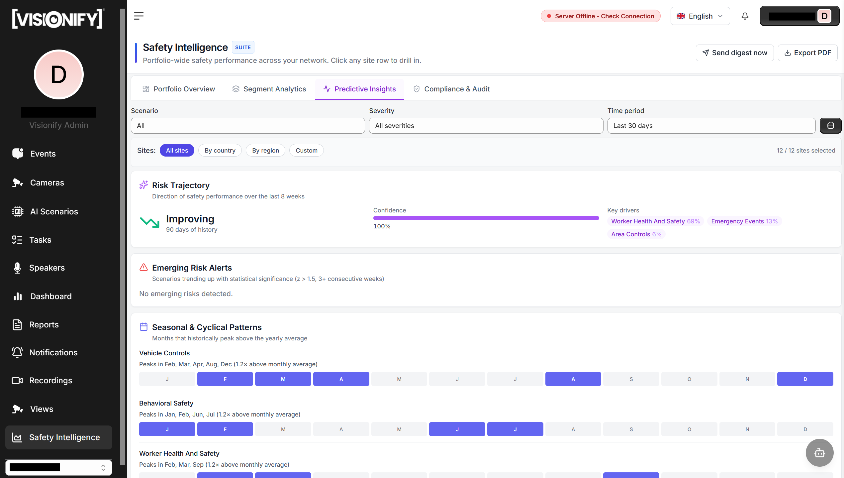Click Send digest now button
844x478 pixels.
(x=735, y=53)
